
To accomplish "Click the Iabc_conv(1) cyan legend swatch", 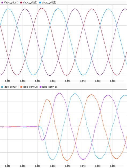I will point(2,87).
